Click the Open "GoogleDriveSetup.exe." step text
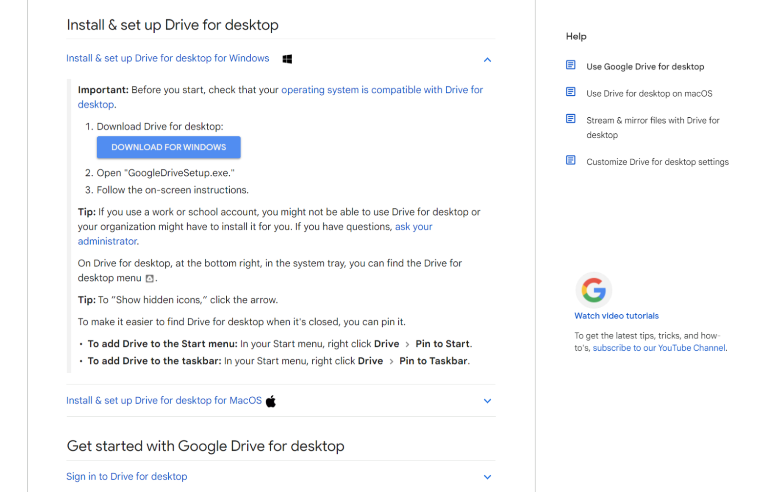This screenshot has height=492, width=758. click(x=166, y=173)
